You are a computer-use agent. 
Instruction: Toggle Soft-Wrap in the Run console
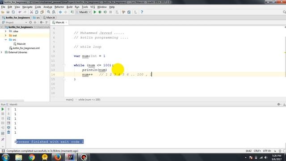point(8,118)
